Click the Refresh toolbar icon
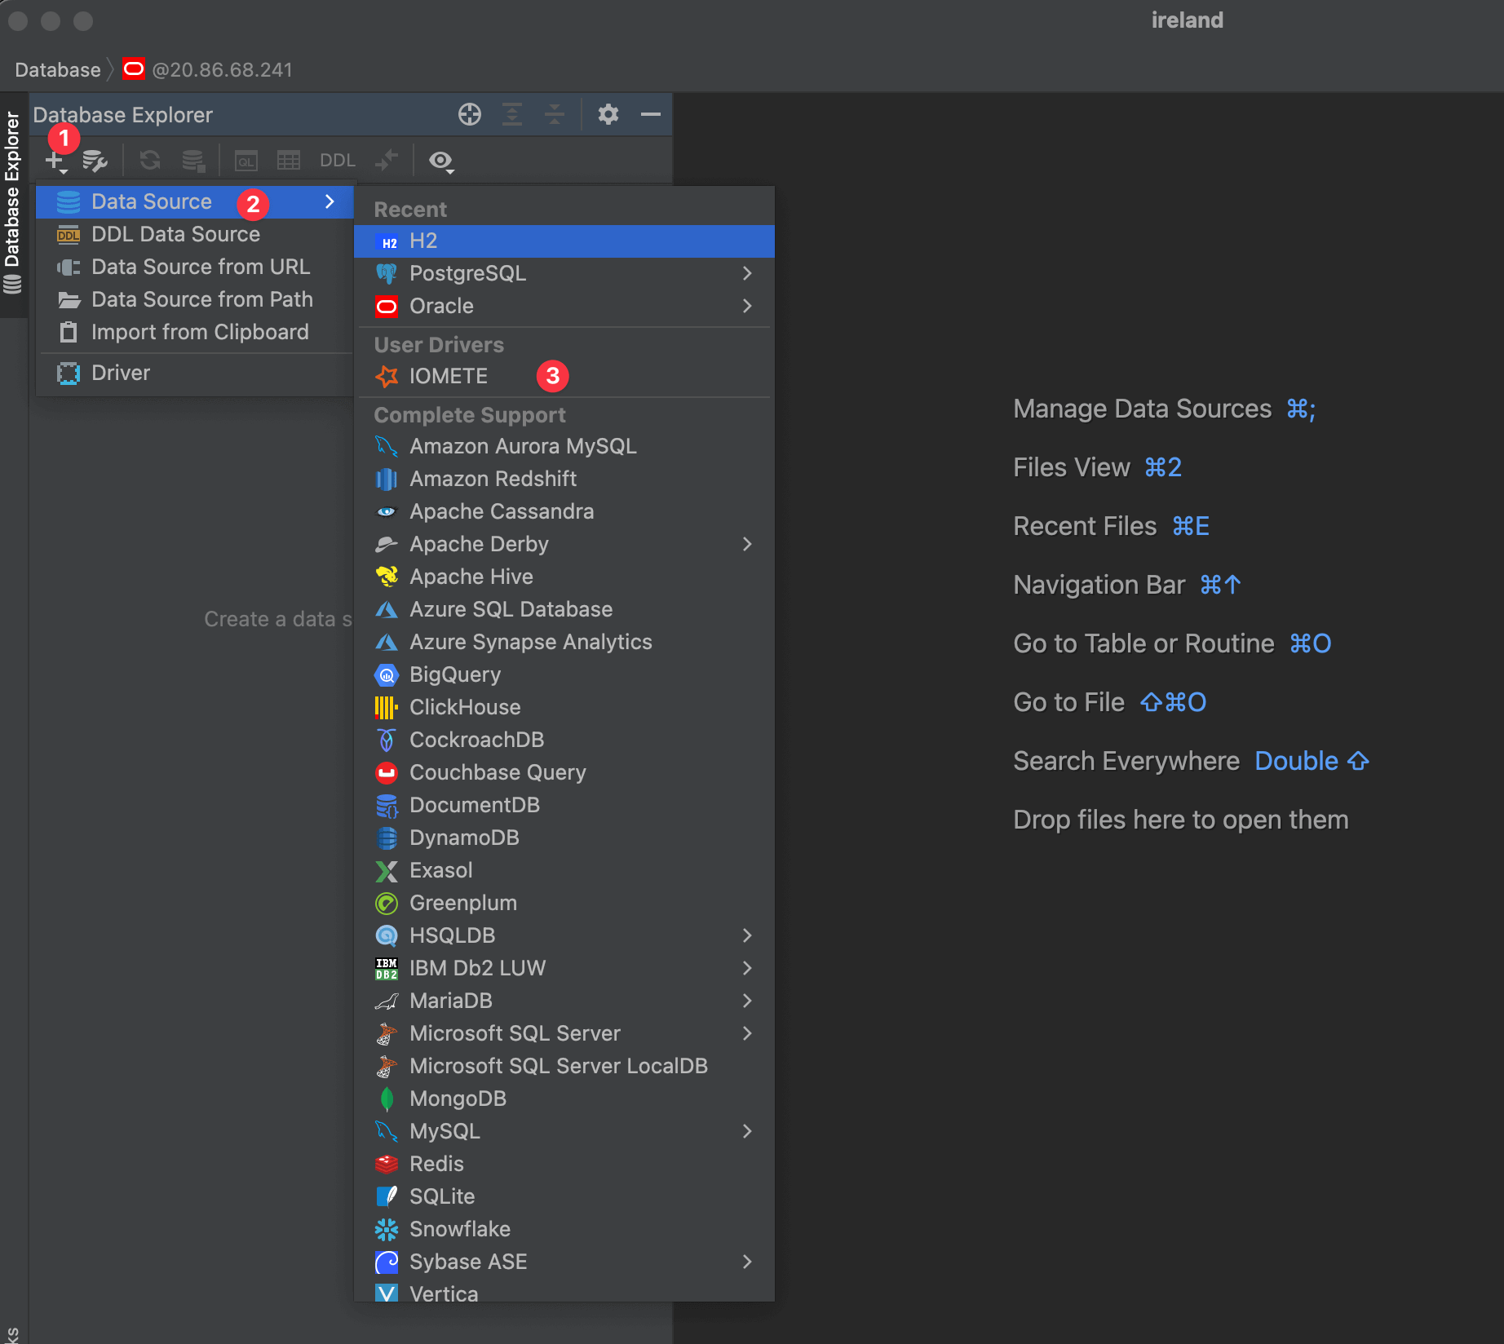The height and width of the screenshot is (1344, 1504). (150, 161)
